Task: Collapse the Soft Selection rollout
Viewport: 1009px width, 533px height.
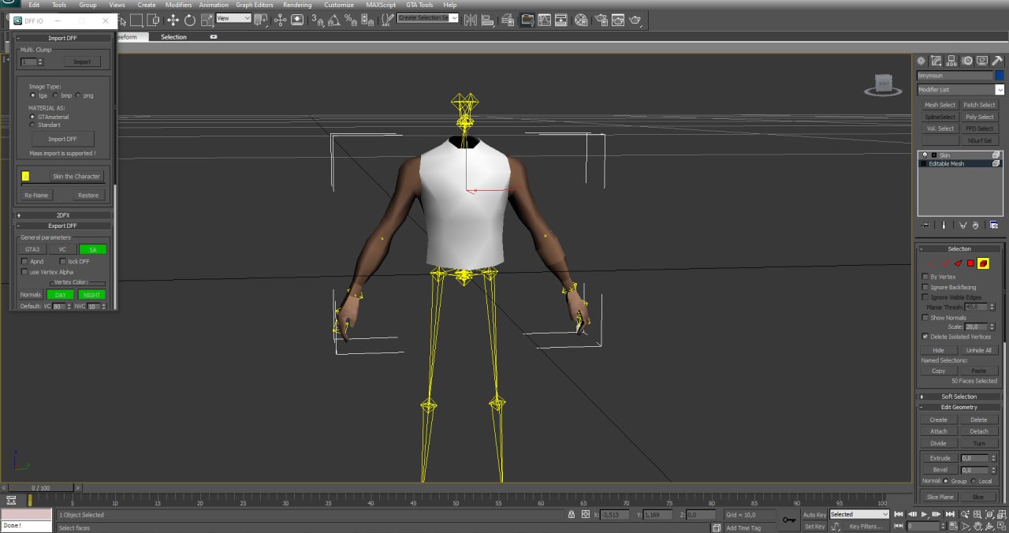Action: (x=959, y=397)
